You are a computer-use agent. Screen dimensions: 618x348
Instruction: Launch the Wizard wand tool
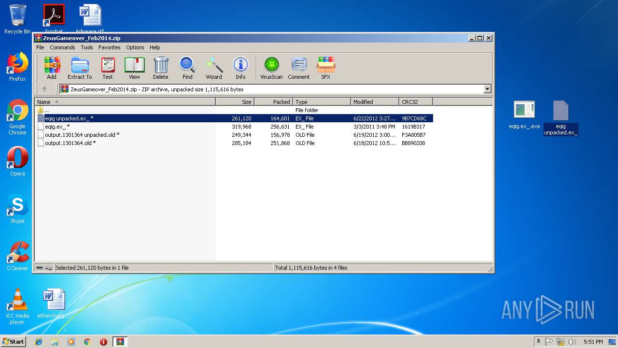tap(214, 68)
